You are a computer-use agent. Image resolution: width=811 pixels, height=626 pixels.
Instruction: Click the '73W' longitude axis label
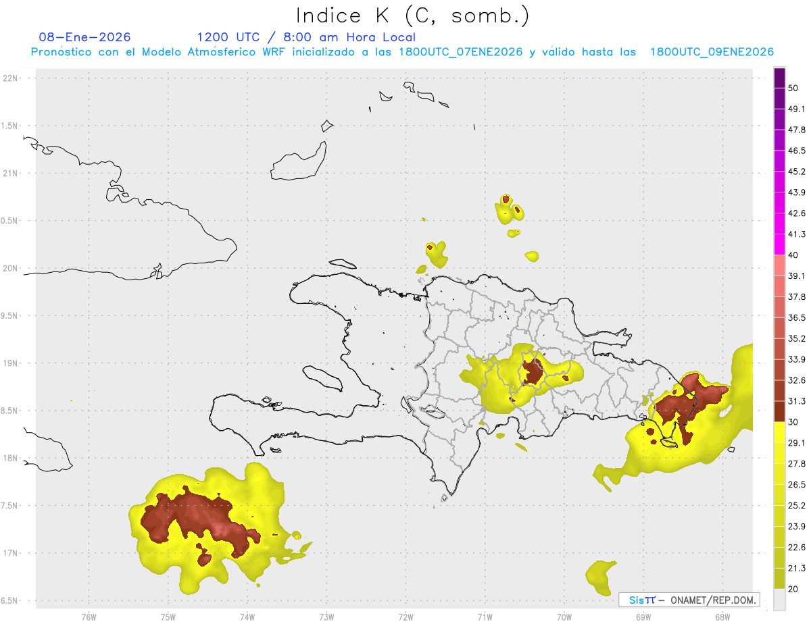326,617
